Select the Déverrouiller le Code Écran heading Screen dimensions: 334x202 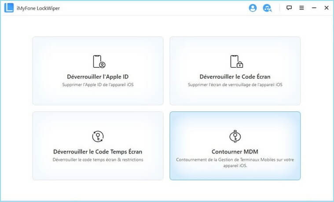click(x=235, y=77)
